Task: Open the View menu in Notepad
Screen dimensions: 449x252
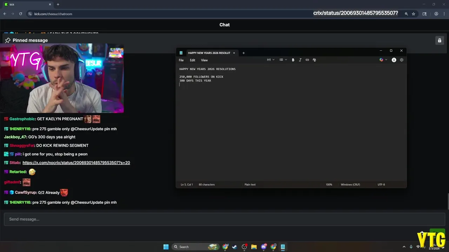Action: point(204,60)
